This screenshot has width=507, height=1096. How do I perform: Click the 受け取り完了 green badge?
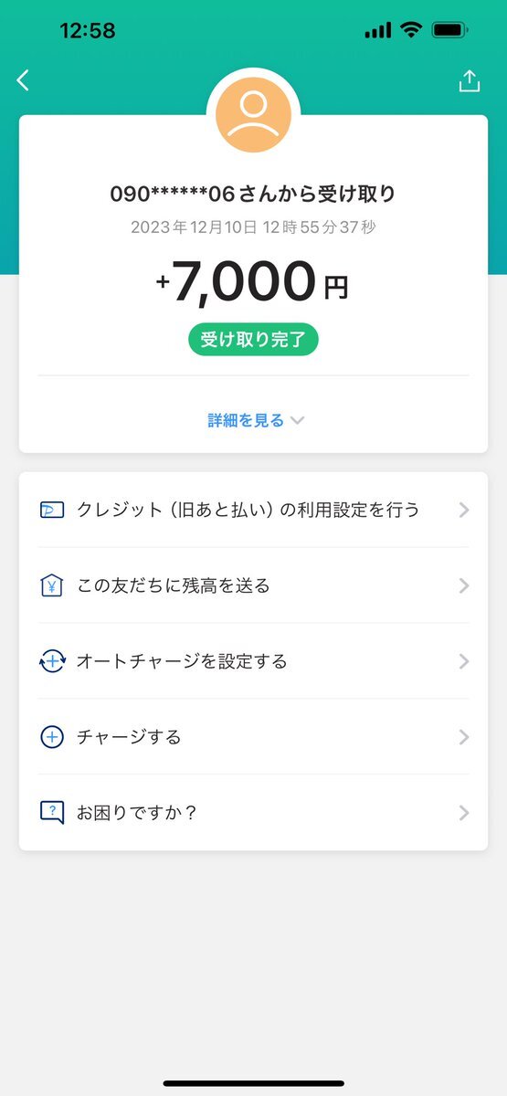point(253,340)
